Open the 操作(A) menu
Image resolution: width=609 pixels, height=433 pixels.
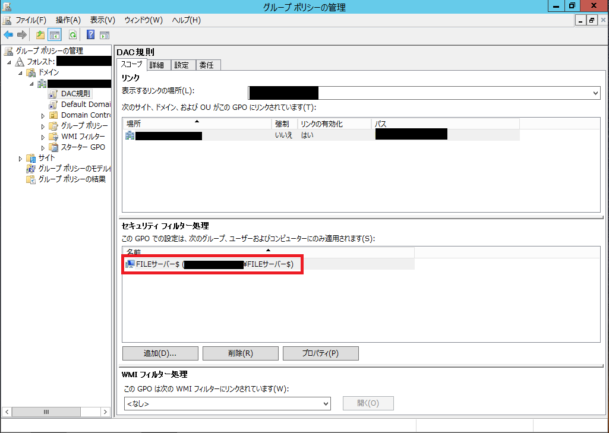point(68,20)
